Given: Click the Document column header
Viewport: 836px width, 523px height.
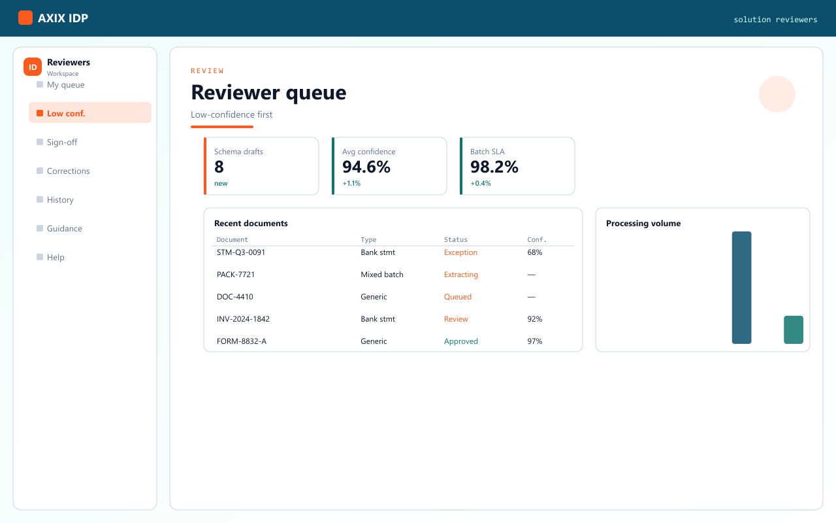Looking at the screenshot, I should pos(233,240).
